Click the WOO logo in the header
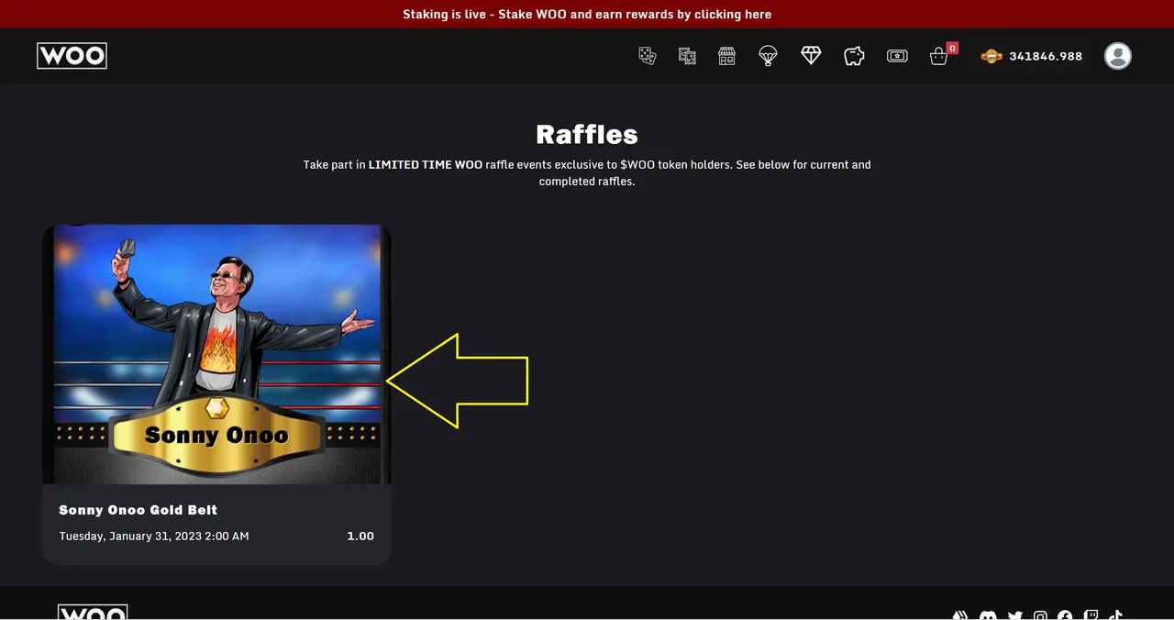This screenshot has height=620, width=1174. [72, 56]
